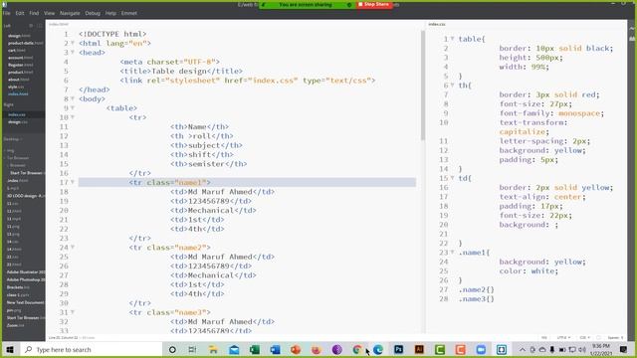The image size is (637, 358).
Task: Collapse the table fold on line 9
Action: pyautogui.click(x=73, y=108)
